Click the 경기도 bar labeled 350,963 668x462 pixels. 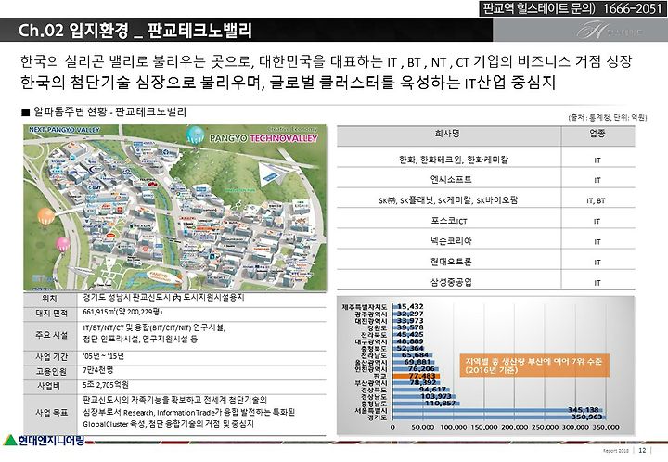[x=499, y=417]
